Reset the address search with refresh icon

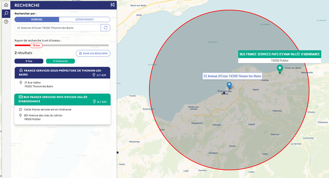106,28
